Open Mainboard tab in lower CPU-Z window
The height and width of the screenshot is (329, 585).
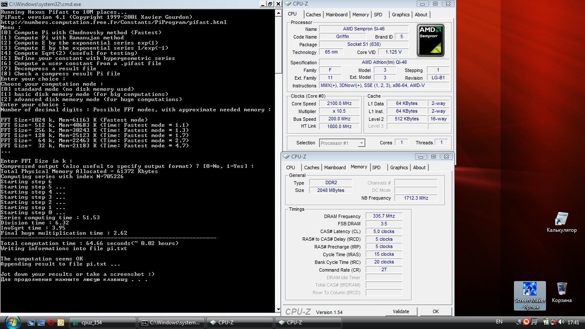pyautogui.click(x=335, y=167)
